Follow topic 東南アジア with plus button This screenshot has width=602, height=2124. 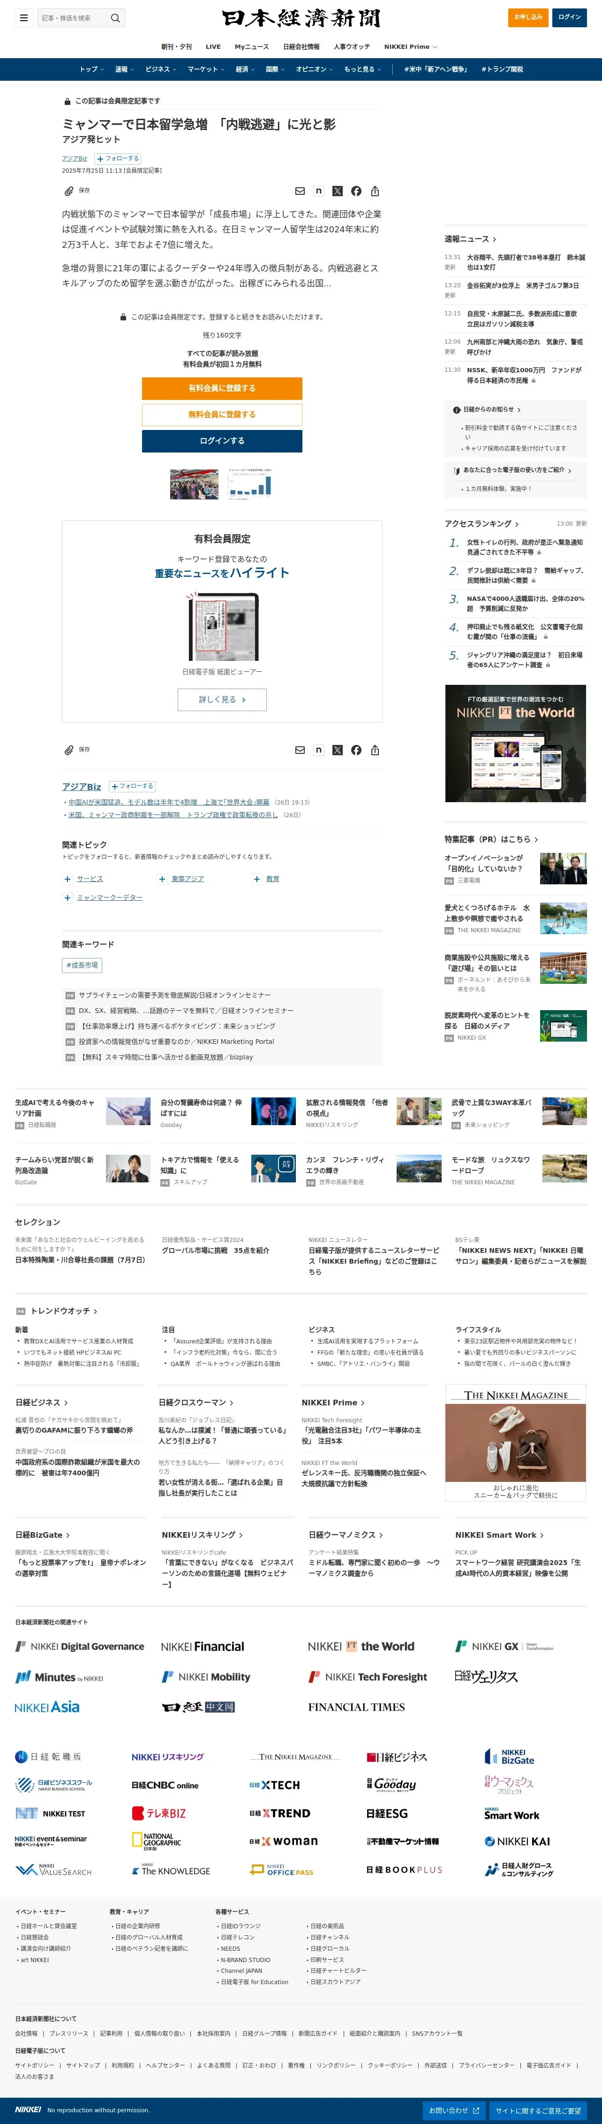pyautogui.click(x=162, y=879)
